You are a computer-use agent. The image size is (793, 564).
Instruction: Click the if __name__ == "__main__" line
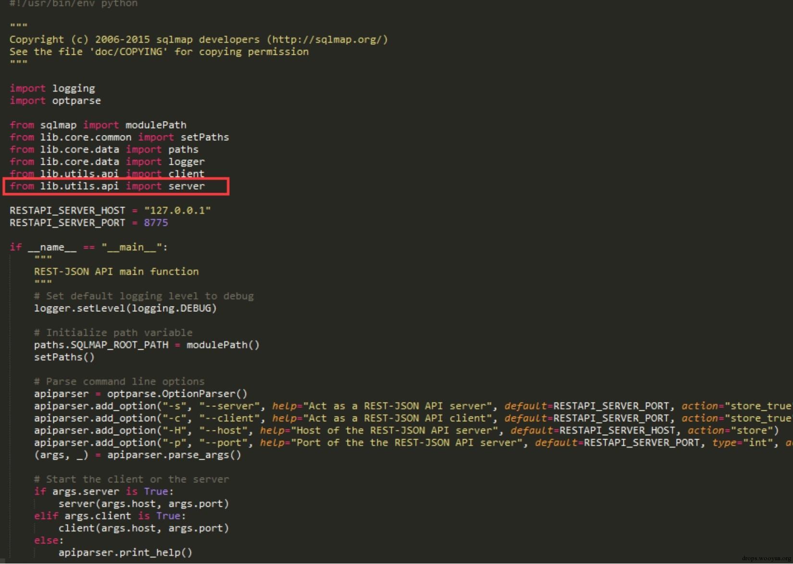point(89,247)
